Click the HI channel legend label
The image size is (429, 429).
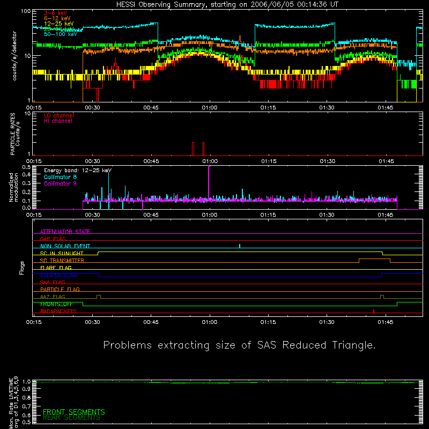pyautogui.click(x=58, y=121)
